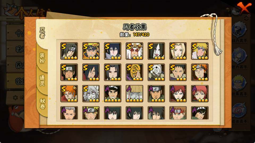The width and height of the screenshot is (255, 143).
Task: Select Might Guy five-star A-rank card
Action: (x=113, y=93)
